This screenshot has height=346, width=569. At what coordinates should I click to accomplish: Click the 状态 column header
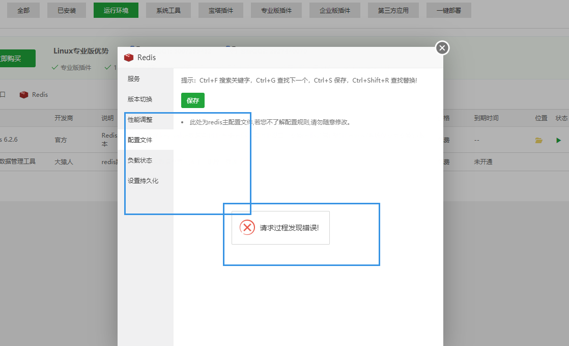(561, 118)
